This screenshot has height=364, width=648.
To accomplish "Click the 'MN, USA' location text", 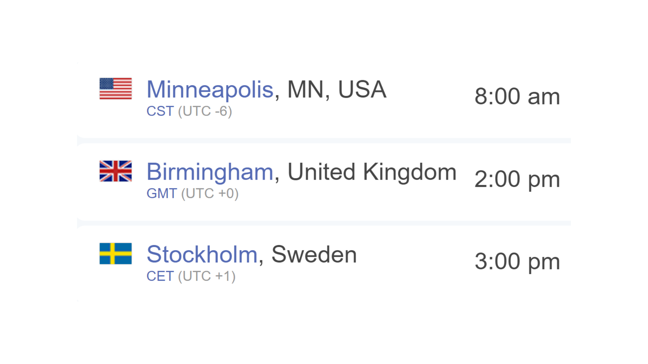I will click(x=336, y=90).
